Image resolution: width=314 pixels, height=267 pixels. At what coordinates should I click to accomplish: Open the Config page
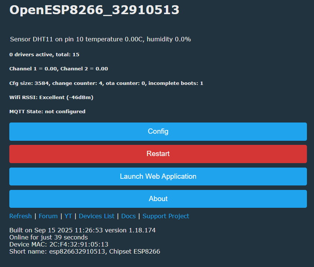coord(158,131)
